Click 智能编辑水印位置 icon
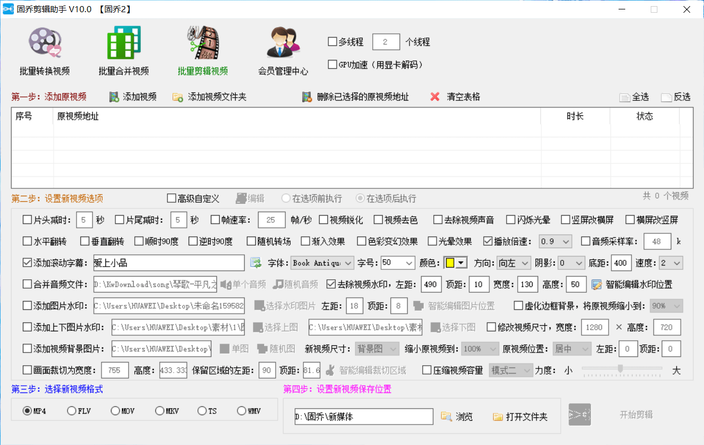 tap(596, 285)
